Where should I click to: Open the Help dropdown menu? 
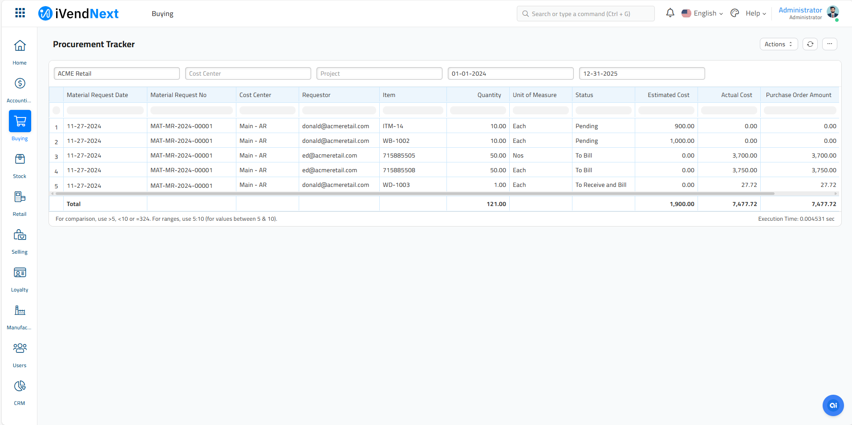click(x=756, y=13)
